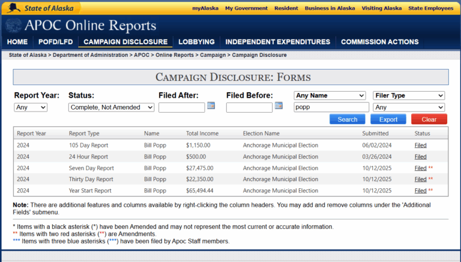Screen dimensions: 461x262
Task: Go to the Campaign Disclosure tab
Action: click(125, 42)
